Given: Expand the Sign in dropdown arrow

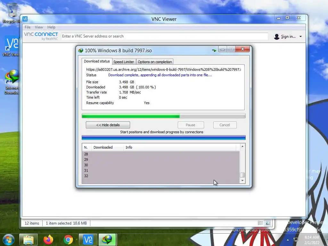Looking at the screenshot, I should click(300, 37).
